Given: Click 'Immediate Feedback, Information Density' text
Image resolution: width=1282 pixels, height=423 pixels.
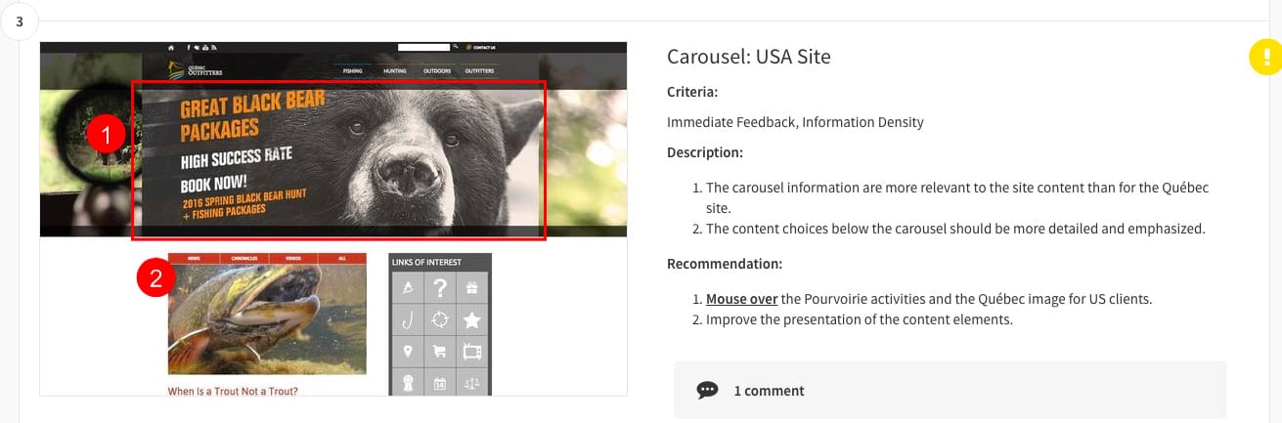Looking at the screenshot, I should (795, 122).
